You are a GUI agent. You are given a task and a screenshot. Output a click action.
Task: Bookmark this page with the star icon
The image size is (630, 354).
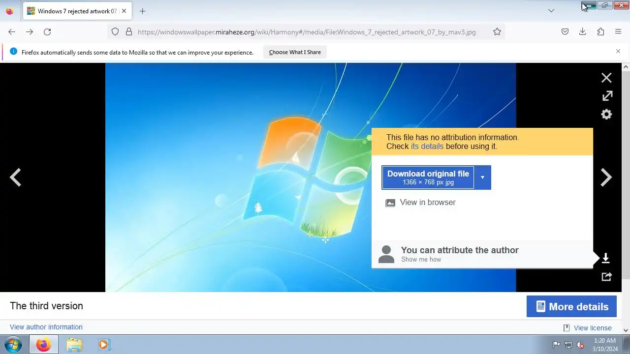497,32
